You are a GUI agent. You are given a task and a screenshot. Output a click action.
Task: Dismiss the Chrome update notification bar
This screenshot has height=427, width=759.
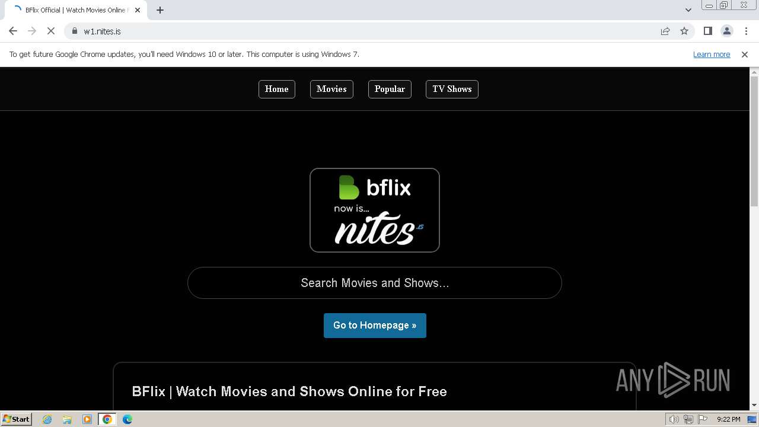[745, 55]
